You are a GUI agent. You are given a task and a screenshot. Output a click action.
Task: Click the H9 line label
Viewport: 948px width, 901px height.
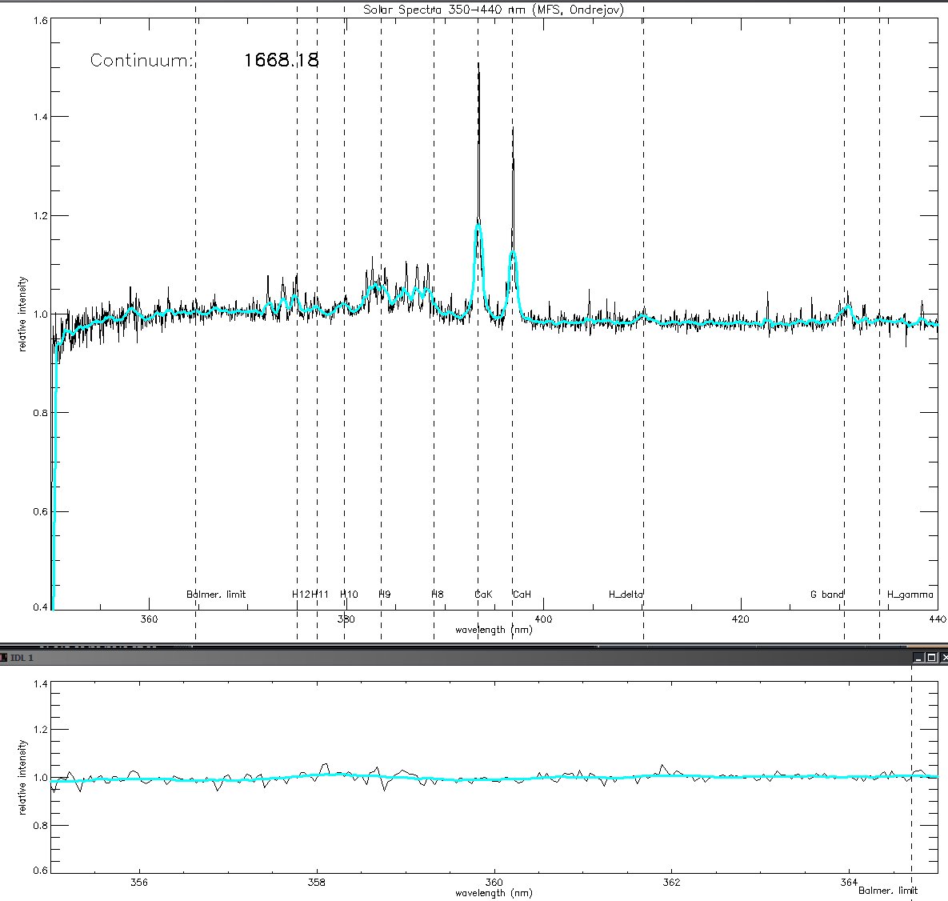(385, 595)
